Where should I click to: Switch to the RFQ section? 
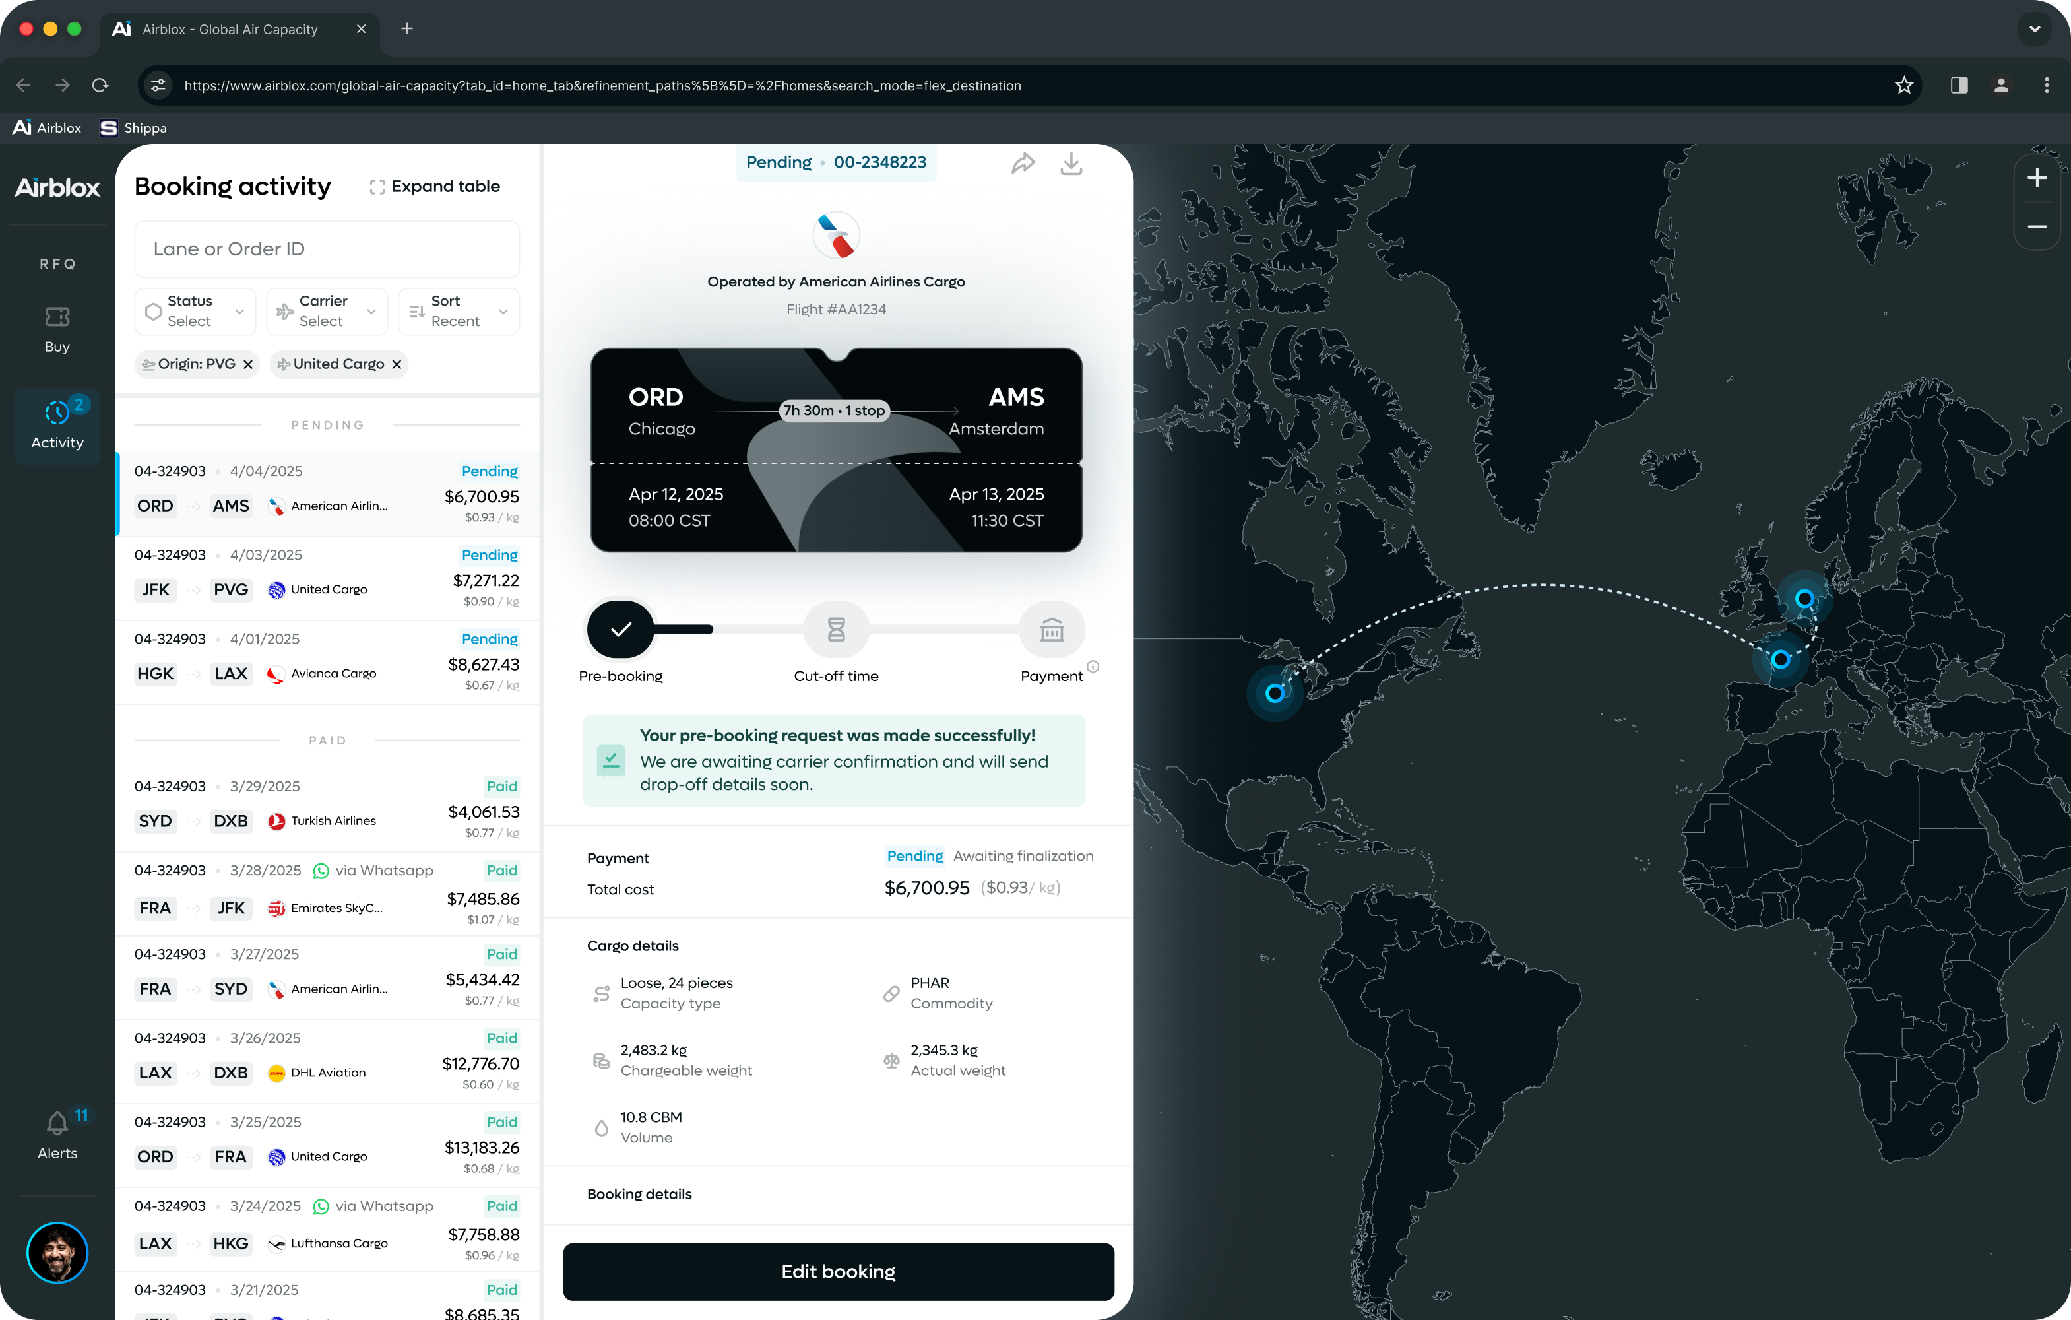click(57, 264)
